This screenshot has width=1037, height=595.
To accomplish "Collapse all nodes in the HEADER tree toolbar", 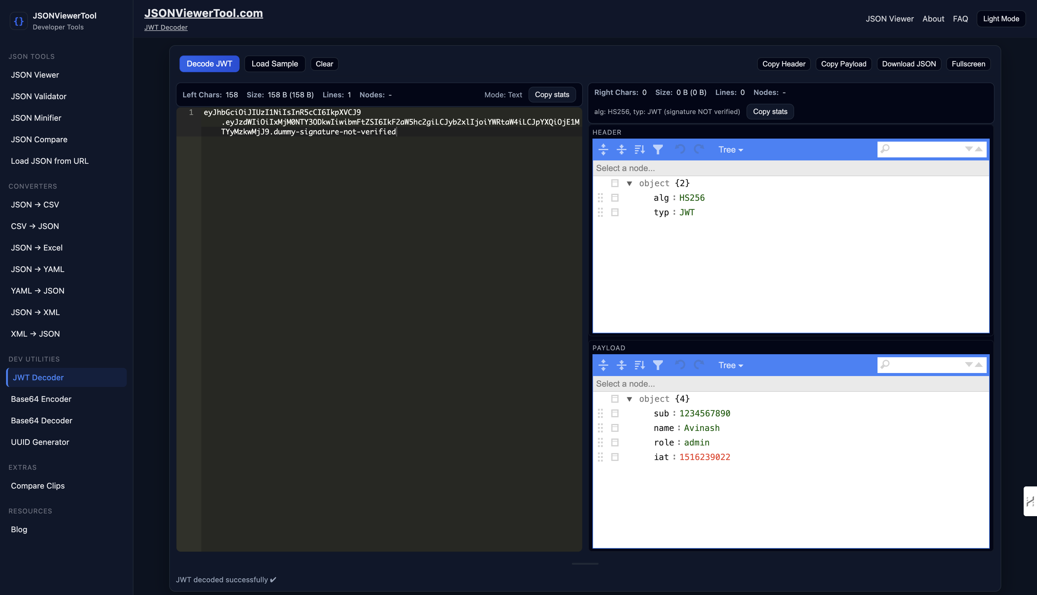I will (622, 150).
